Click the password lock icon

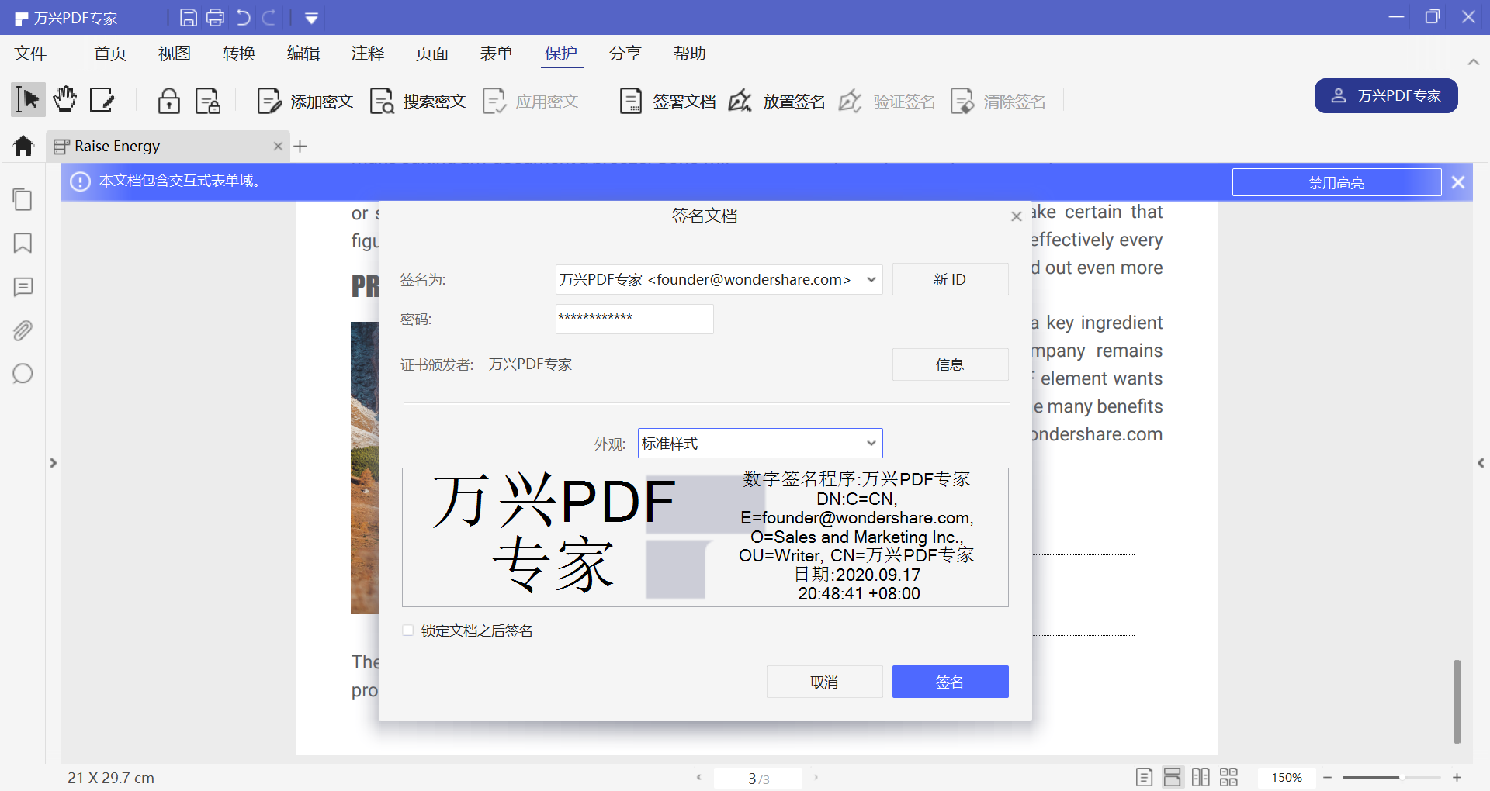(168, 101)
